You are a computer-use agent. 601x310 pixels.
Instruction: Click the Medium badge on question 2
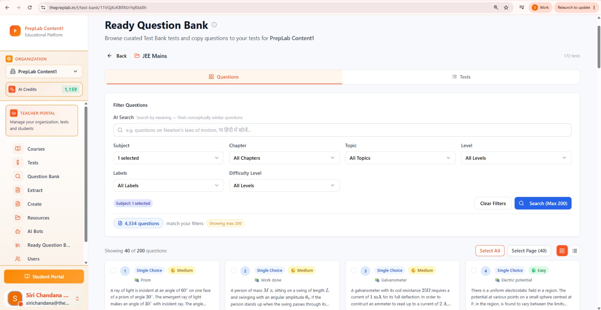click(302, 270)
